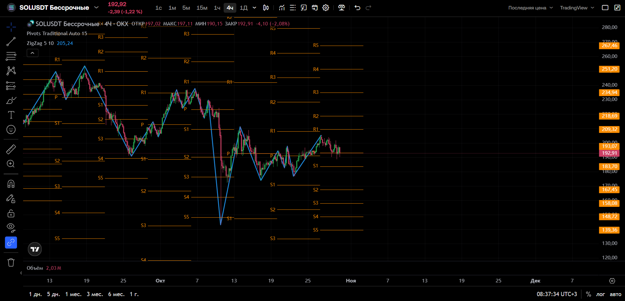
Task: Set the date range to 1 дн.
Action: 35,294
